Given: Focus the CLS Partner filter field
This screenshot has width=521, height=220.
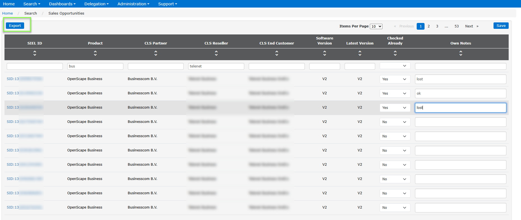Looking at the screenshot, I should [x=156, y=66].
